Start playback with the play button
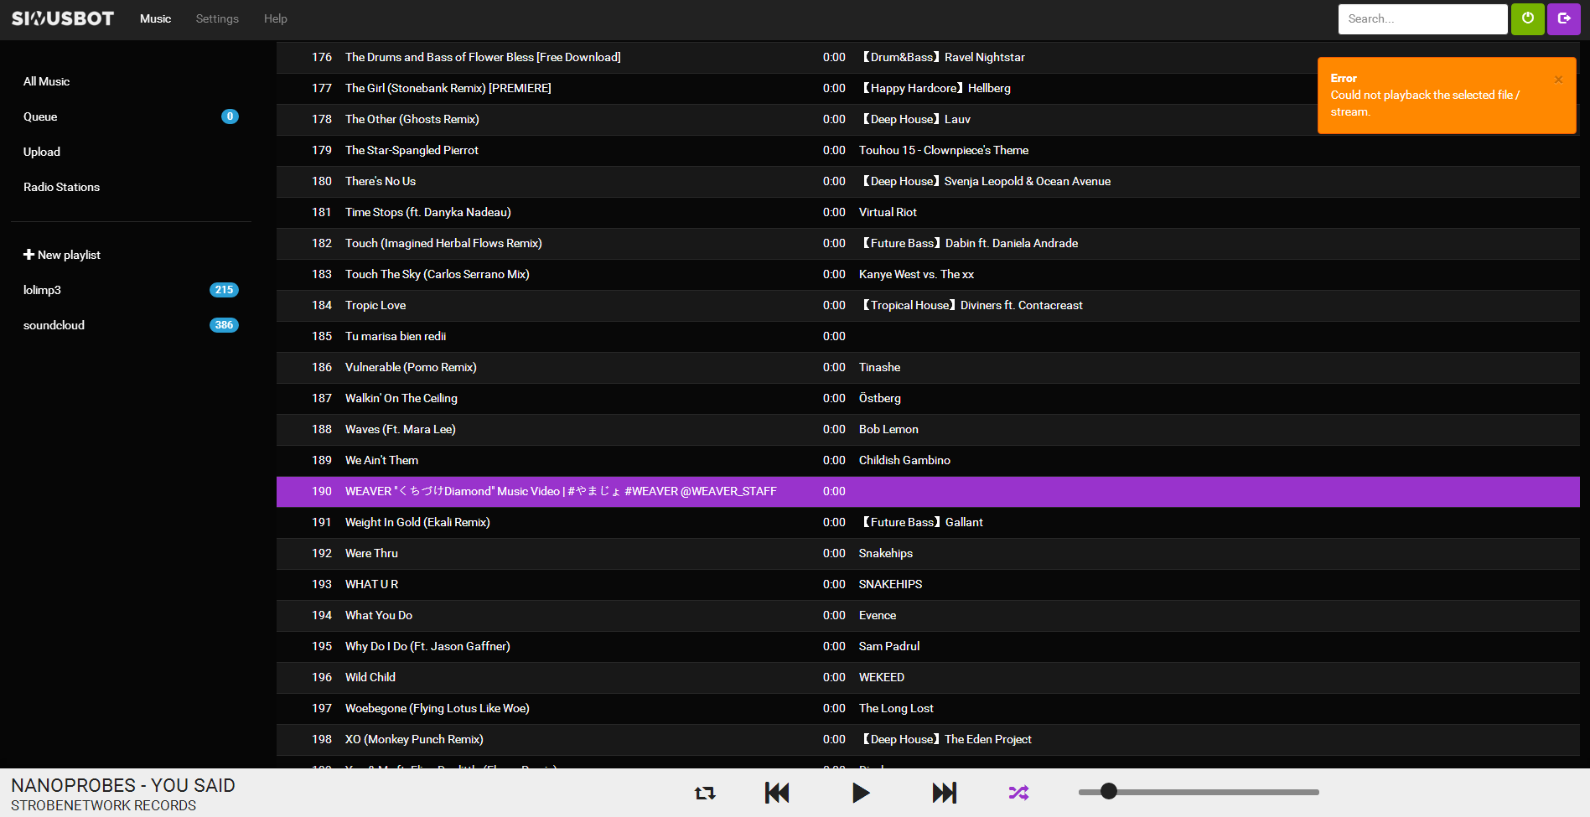The height and width of the screenshot is (817, 1590). pyautogui.click(x=861, y=793)
